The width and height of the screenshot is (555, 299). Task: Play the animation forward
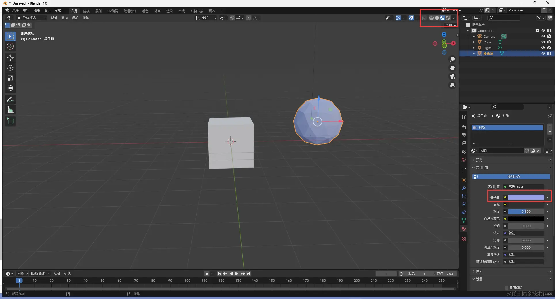point(237,274)
